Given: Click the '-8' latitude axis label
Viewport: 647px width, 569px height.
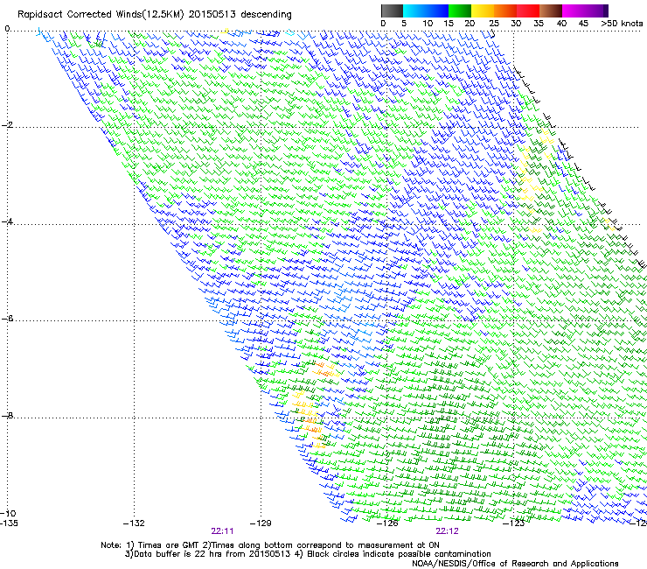Looking at the screenshot, I should click(x=7, y=415).
